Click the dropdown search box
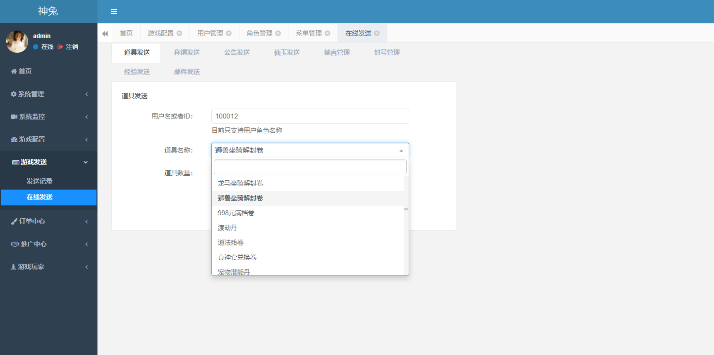 point(310,167)
